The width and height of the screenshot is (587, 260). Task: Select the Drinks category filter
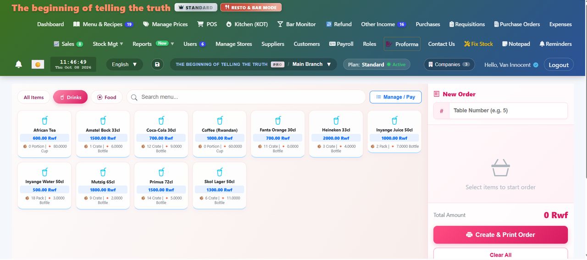coord(70,97)
